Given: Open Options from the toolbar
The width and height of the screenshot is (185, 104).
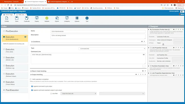Looking at the screenshot, I should 77,19.
